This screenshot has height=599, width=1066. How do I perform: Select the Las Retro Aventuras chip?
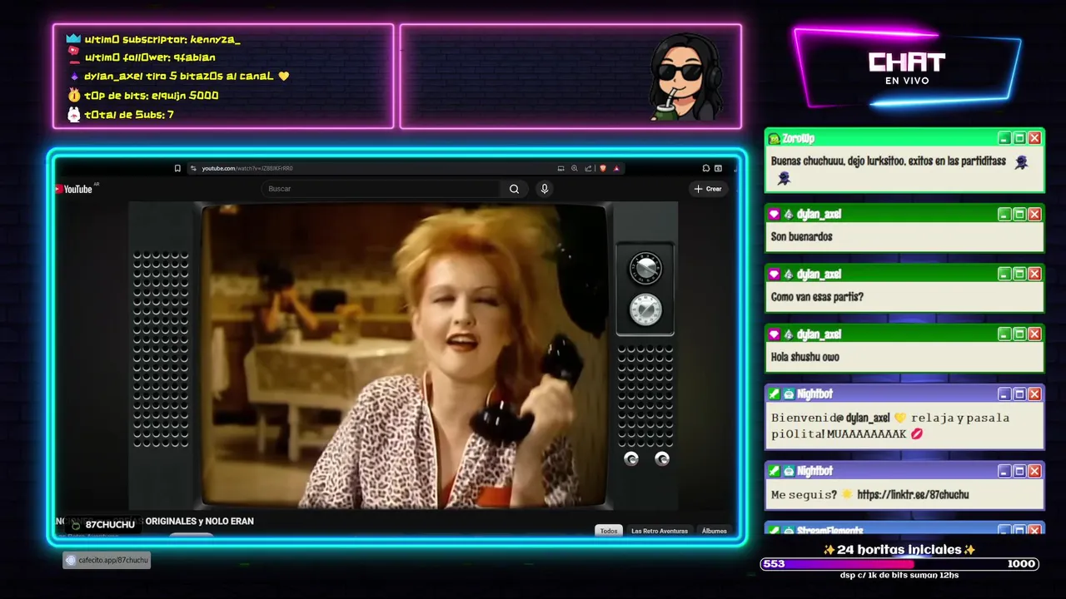click(x=660, y=531)
